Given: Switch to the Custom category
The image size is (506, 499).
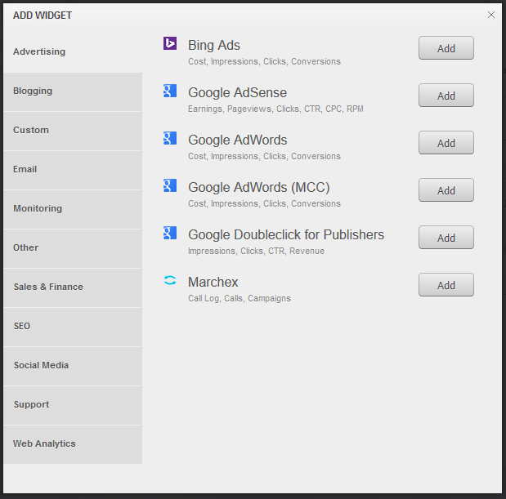Looking at the screenshot, I should coord(73,131).
